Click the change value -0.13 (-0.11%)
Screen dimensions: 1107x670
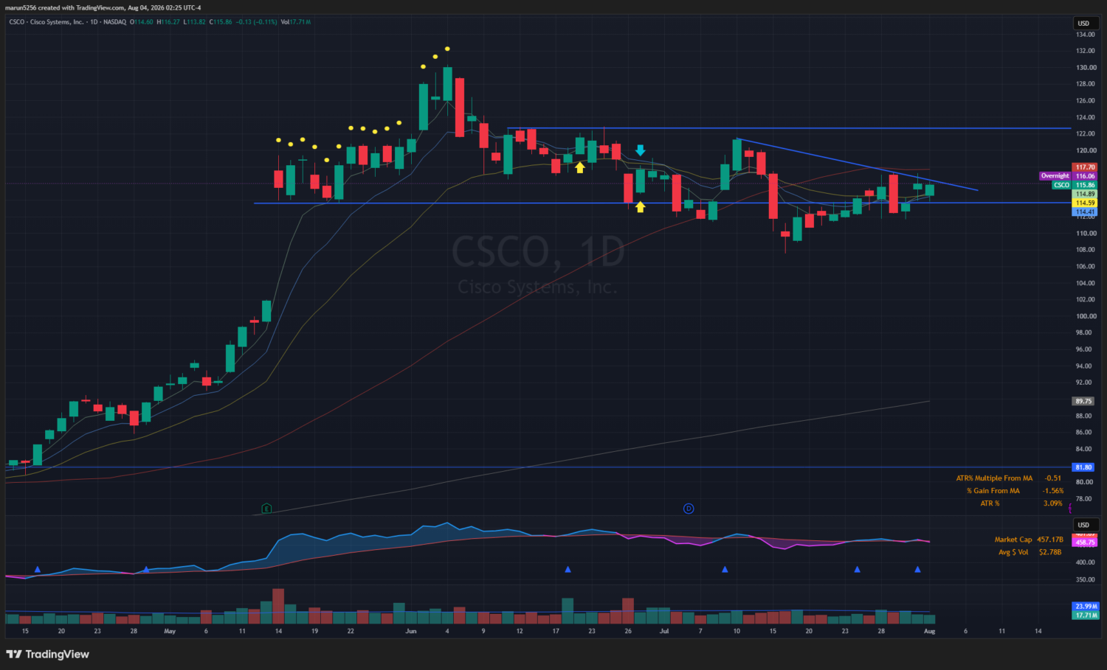tap(257, 22)
